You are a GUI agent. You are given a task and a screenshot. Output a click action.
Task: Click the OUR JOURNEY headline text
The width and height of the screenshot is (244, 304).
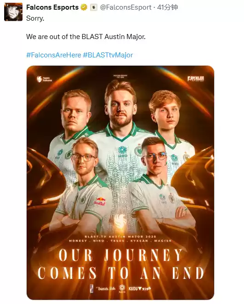point(120,255)
